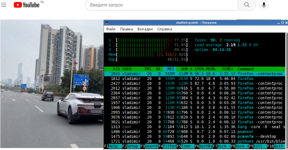Click the terminal vertical scrollbar
288x150 pixels.
(x=286, y=90)
